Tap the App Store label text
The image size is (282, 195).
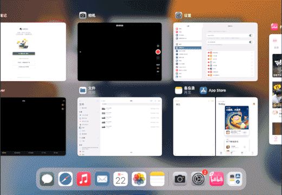coord(217,90)
